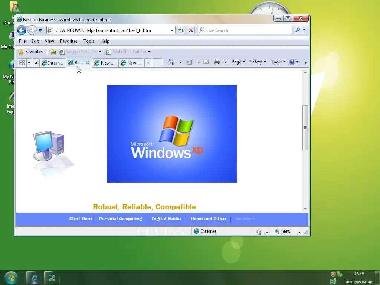This screenshot has height=285, width=380.
Task: Open the Safety command menu
Action: [x=258, y=62]
